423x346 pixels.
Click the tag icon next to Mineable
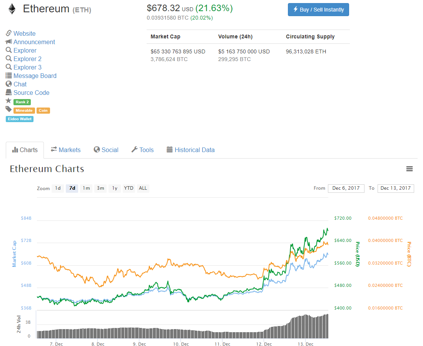(x=8, y=109)
